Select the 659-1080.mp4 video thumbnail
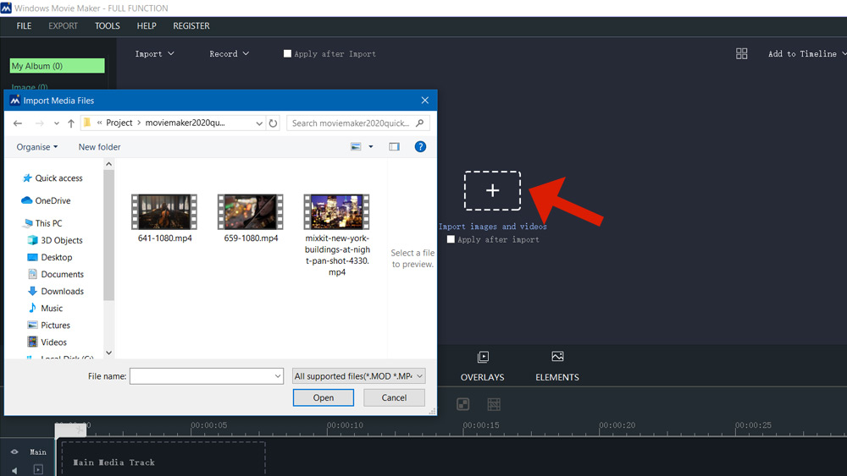 point(251,212)
